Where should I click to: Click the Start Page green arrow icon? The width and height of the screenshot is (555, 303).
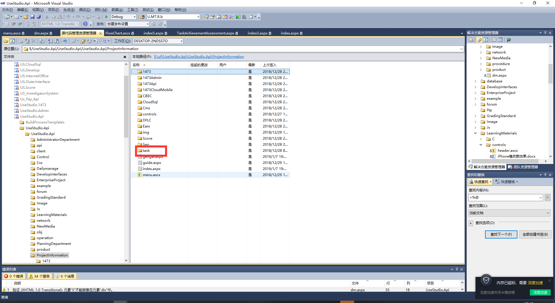(x=238, y=17)
